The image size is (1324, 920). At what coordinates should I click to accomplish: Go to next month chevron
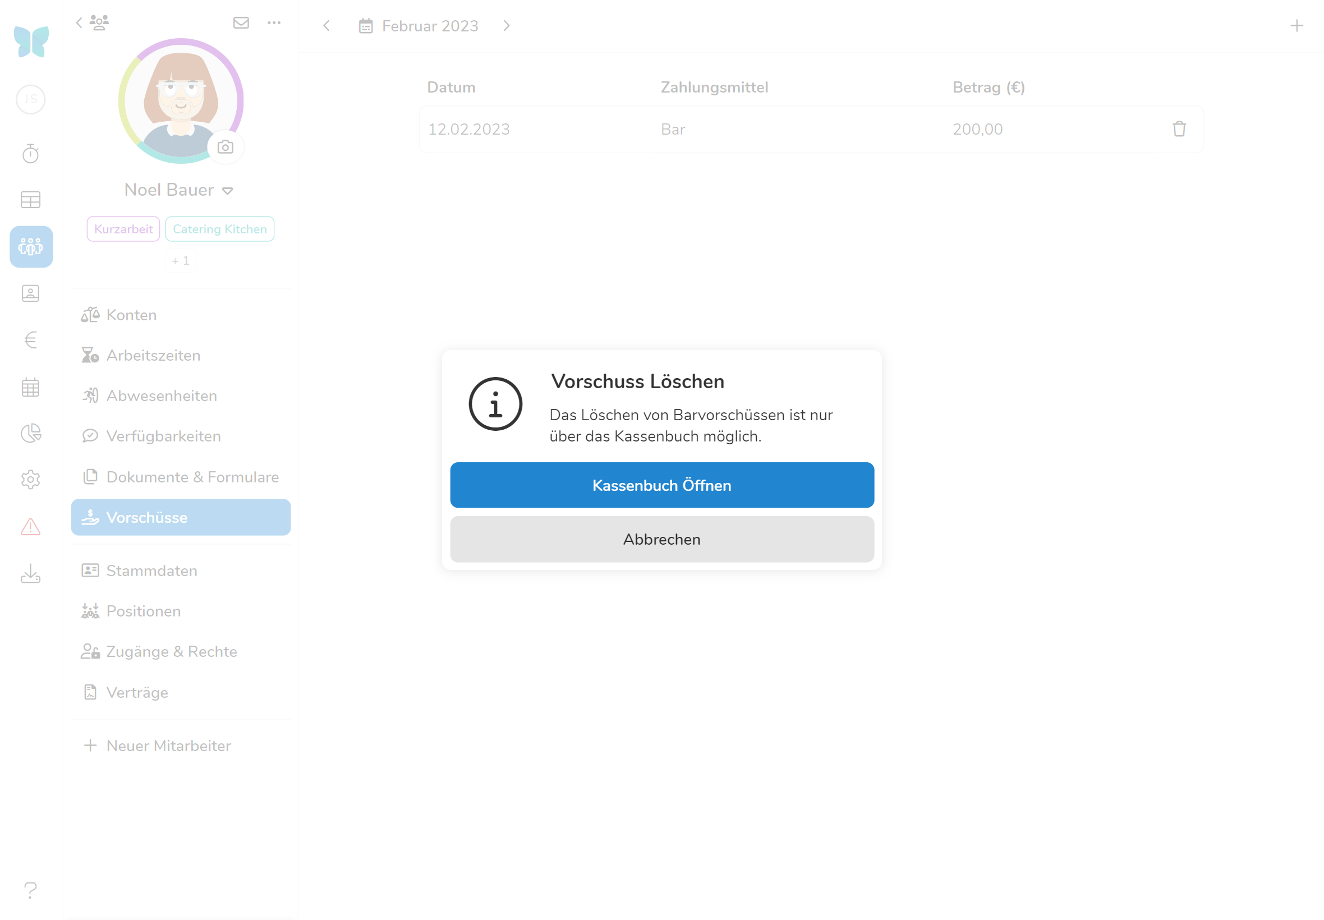(x=507, y=26)
